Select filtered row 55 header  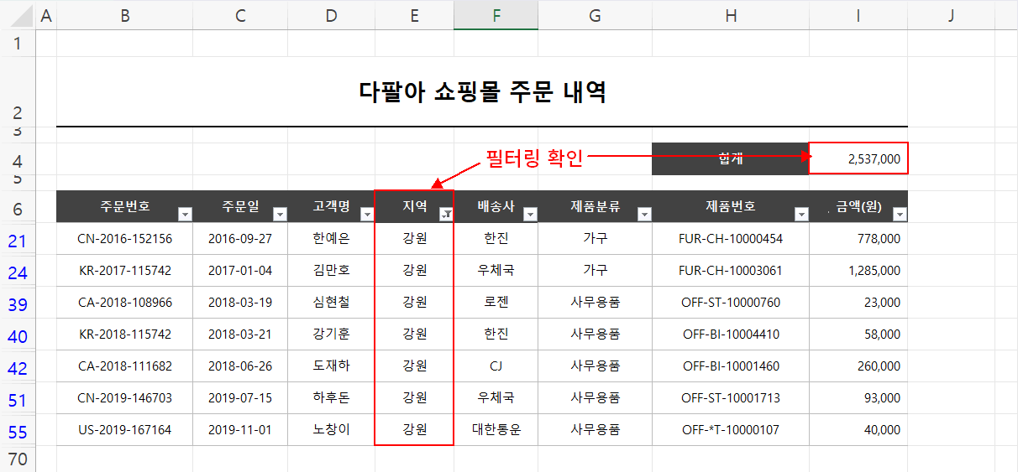coord(18,430)
